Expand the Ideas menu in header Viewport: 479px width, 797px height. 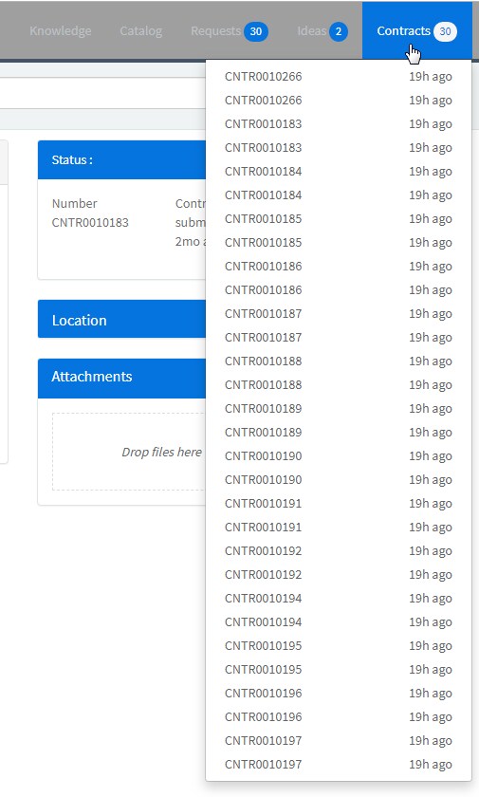(x=322, y=31)
